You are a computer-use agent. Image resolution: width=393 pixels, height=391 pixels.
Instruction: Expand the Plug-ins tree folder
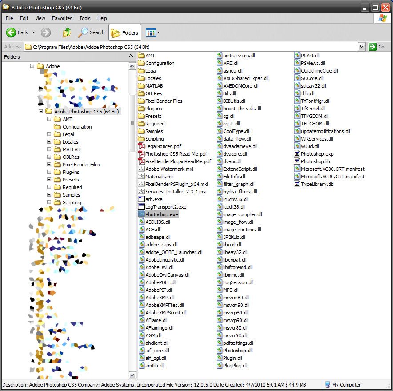coord(49,172)
